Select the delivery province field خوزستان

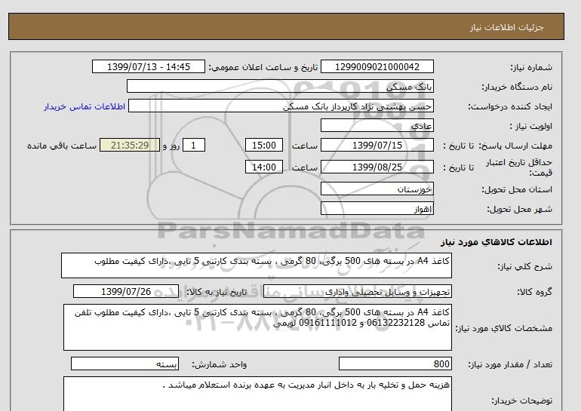pos(386,189)
